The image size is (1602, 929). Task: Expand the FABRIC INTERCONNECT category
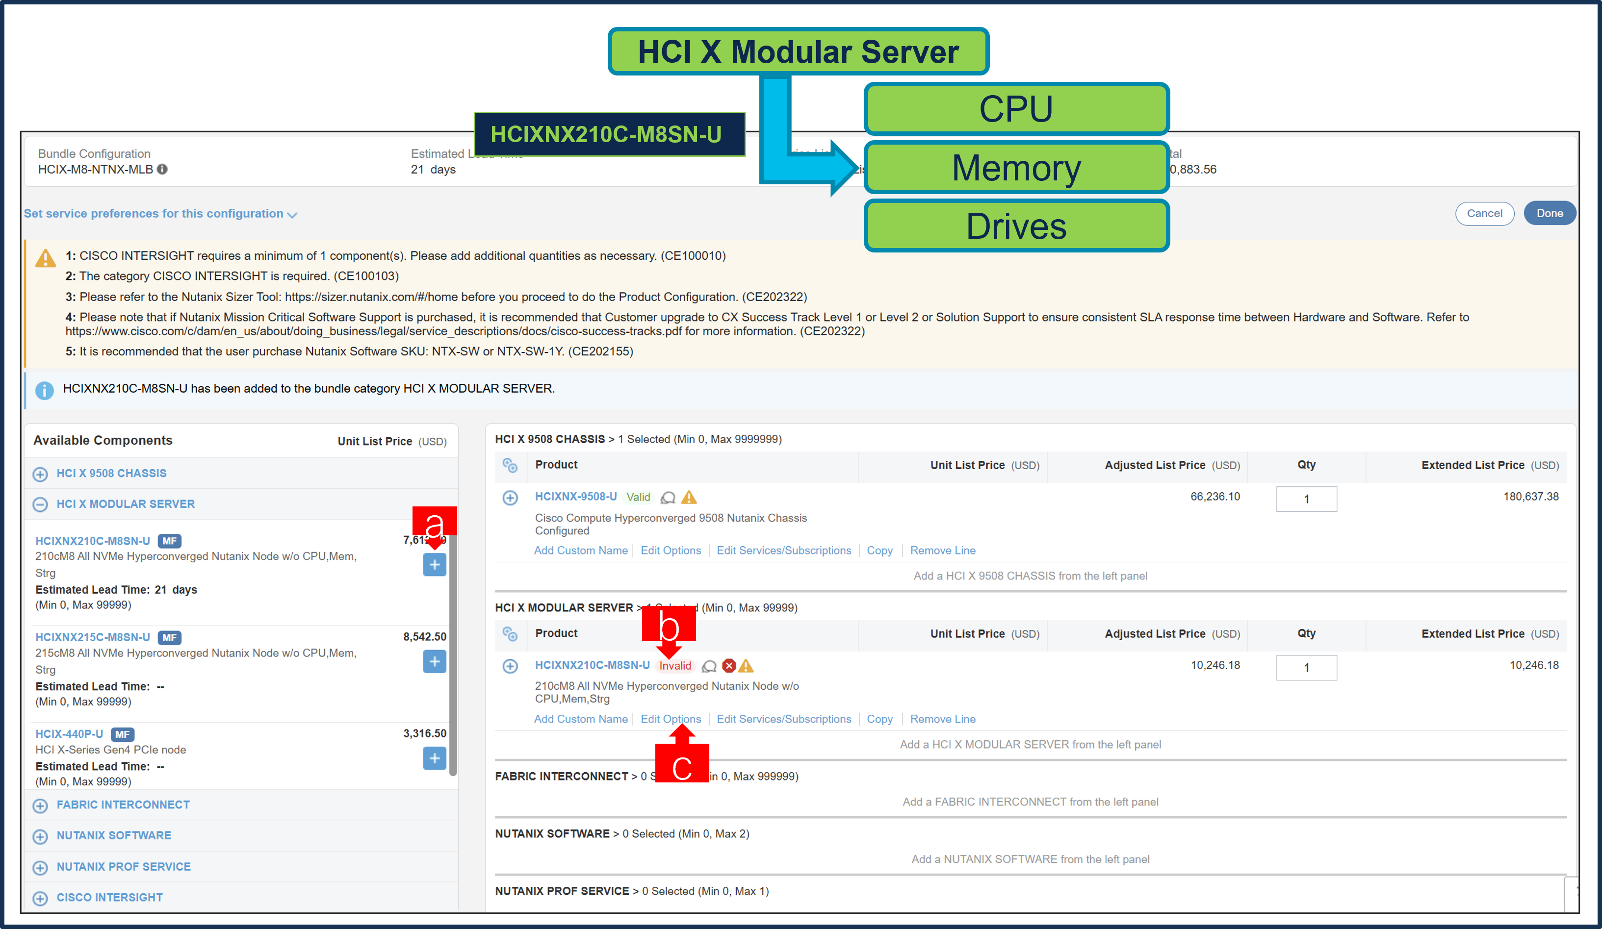pos(40,805)
